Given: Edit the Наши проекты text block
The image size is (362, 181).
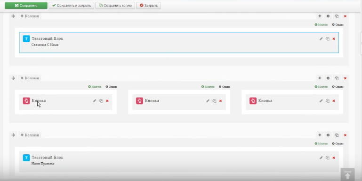Looking at the screenshot, I should pos(321,158).
